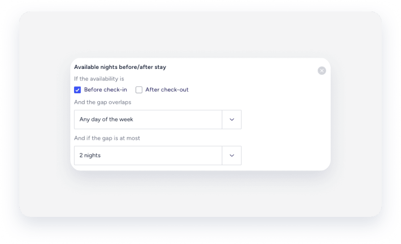Viewport: 401px width, 244px height.
Task: Open the "Any day of the week" dropdown
Action: click(x=148, y=119)
